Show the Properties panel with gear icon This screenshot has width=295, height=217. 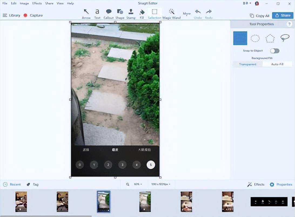[281, 184]
